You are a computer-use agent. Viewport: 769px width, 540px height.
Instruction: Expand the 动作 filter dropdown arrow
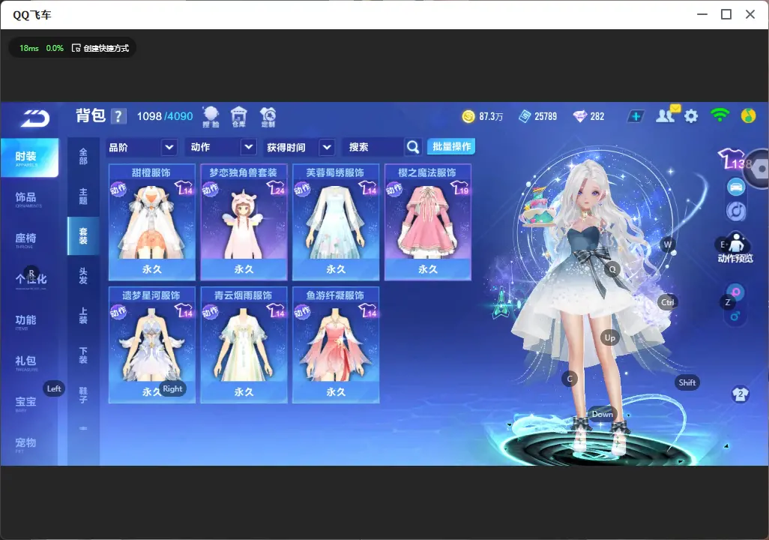[x=249, y=147]
